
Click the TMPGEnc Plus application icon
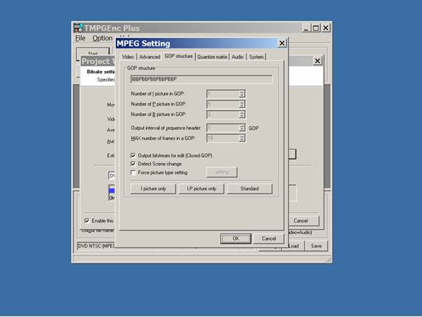coord(79,28)
